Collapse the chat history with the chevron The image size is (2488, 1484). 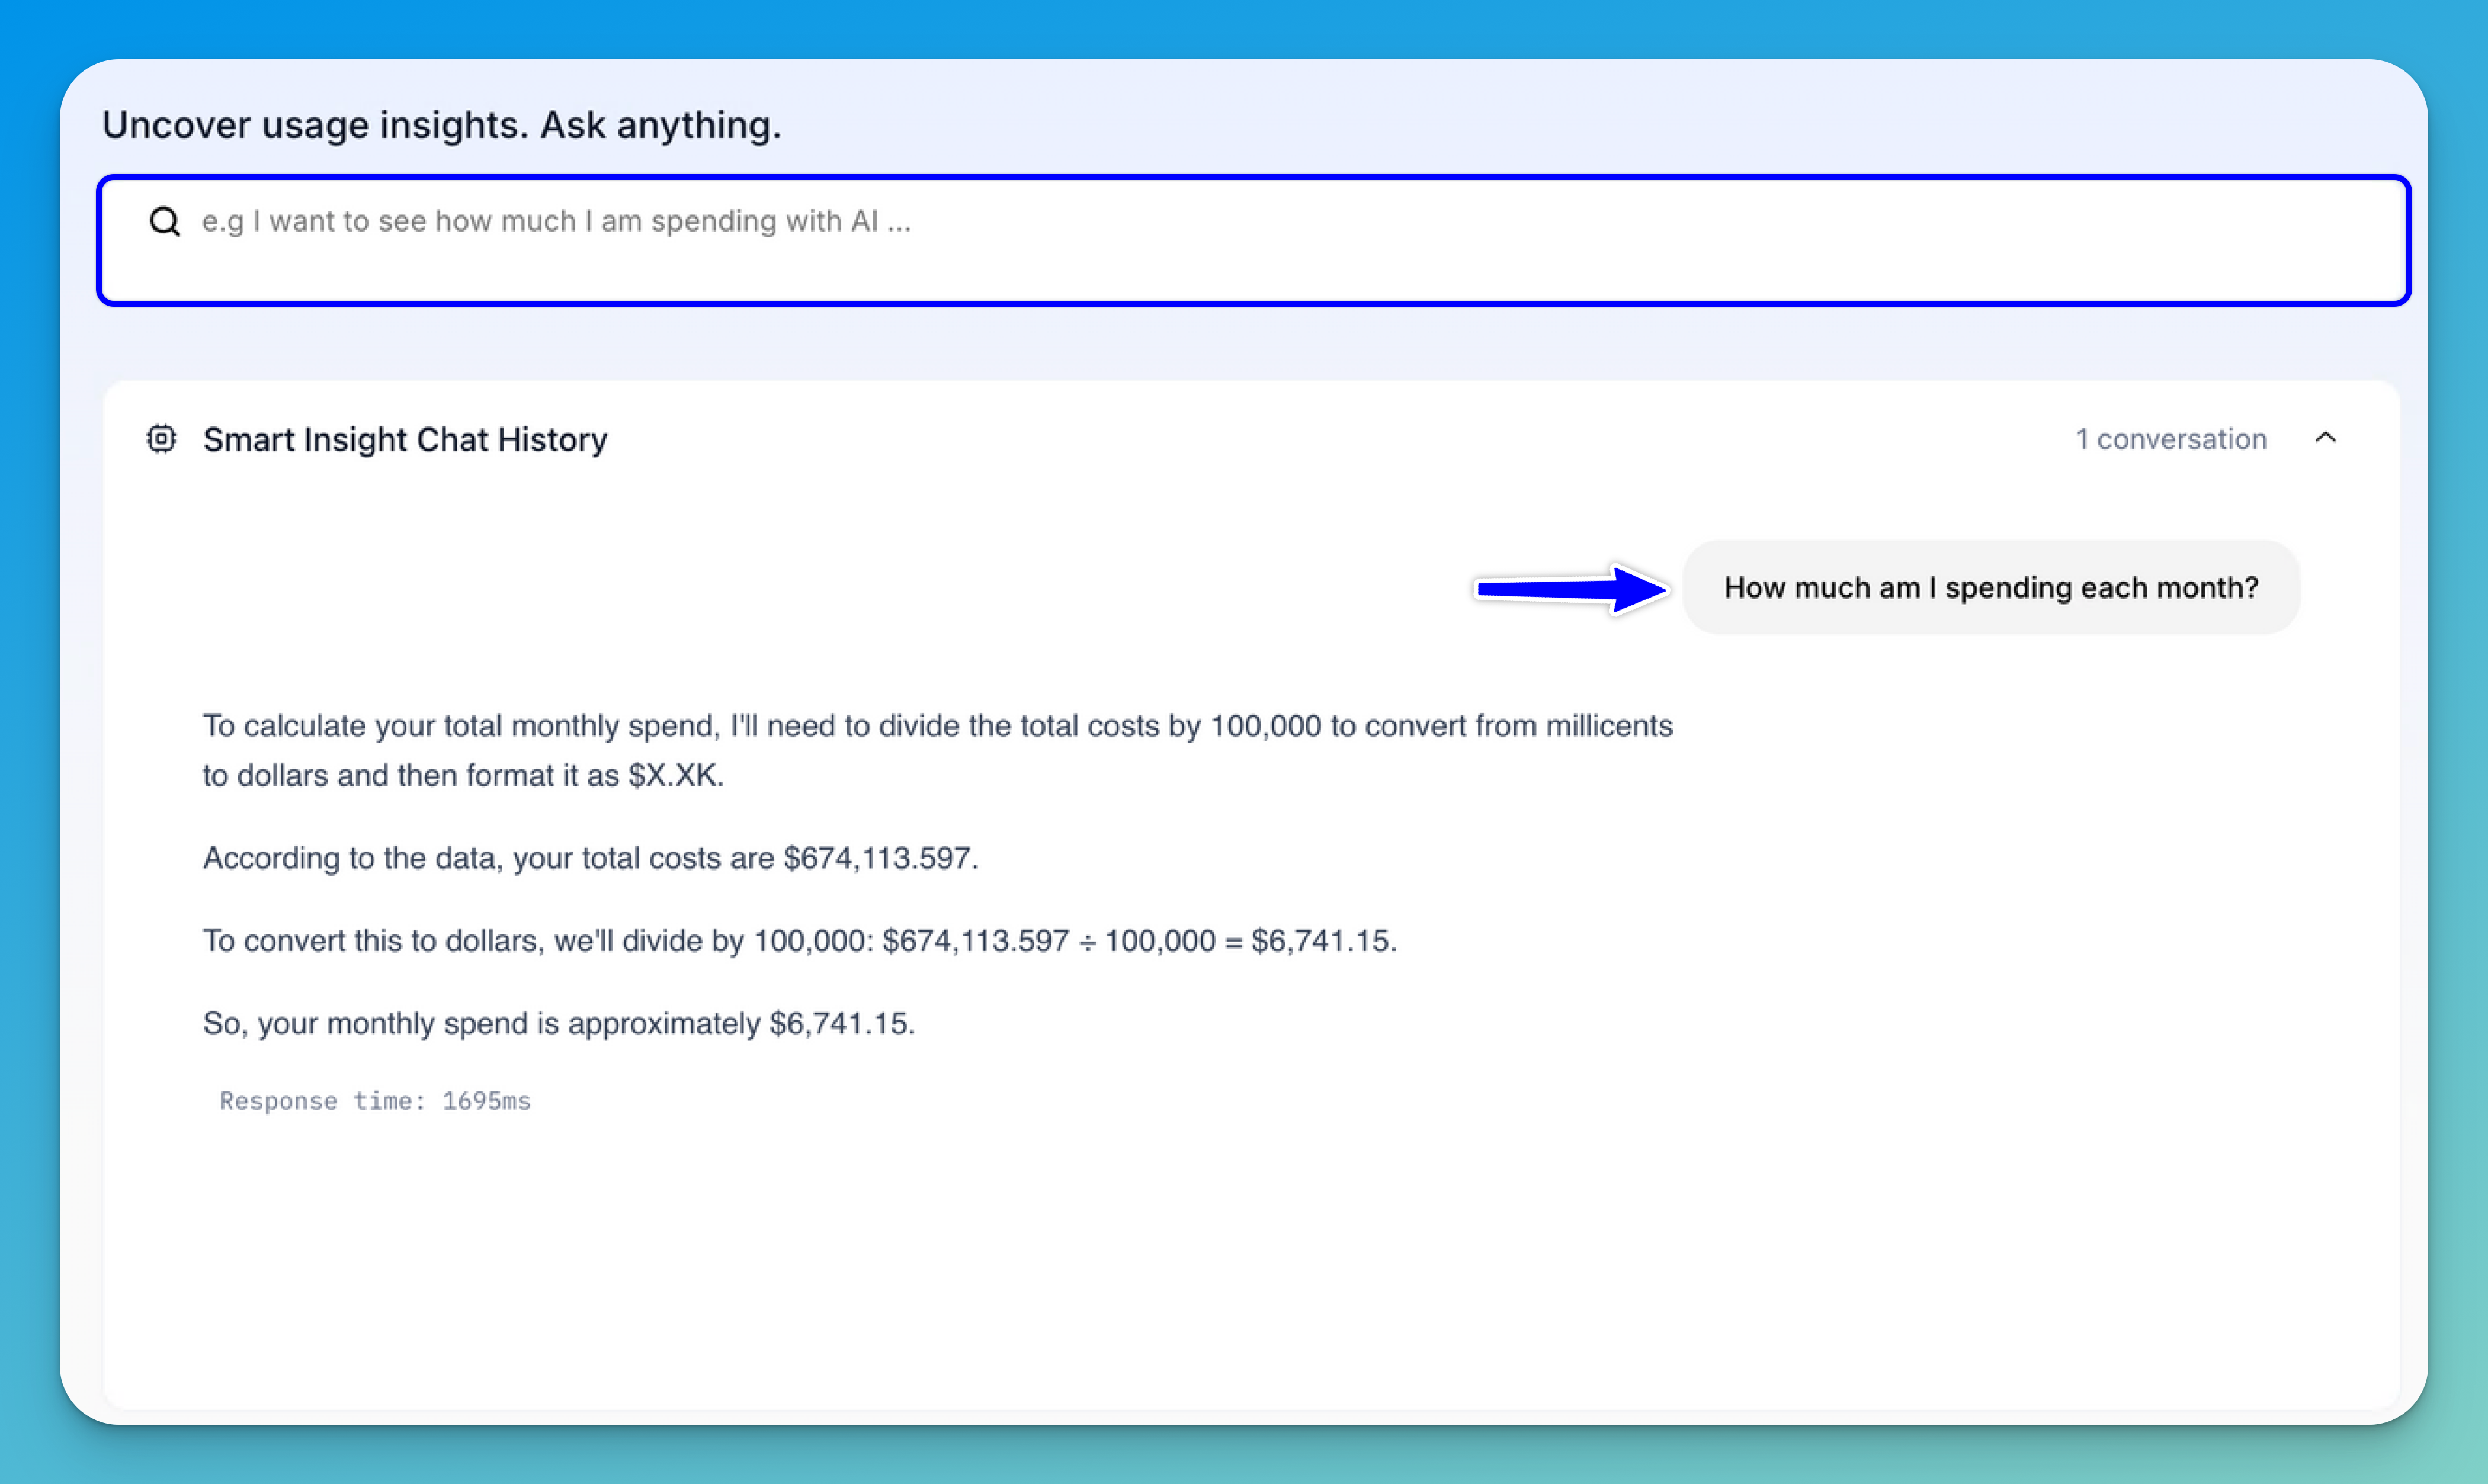2326,438
